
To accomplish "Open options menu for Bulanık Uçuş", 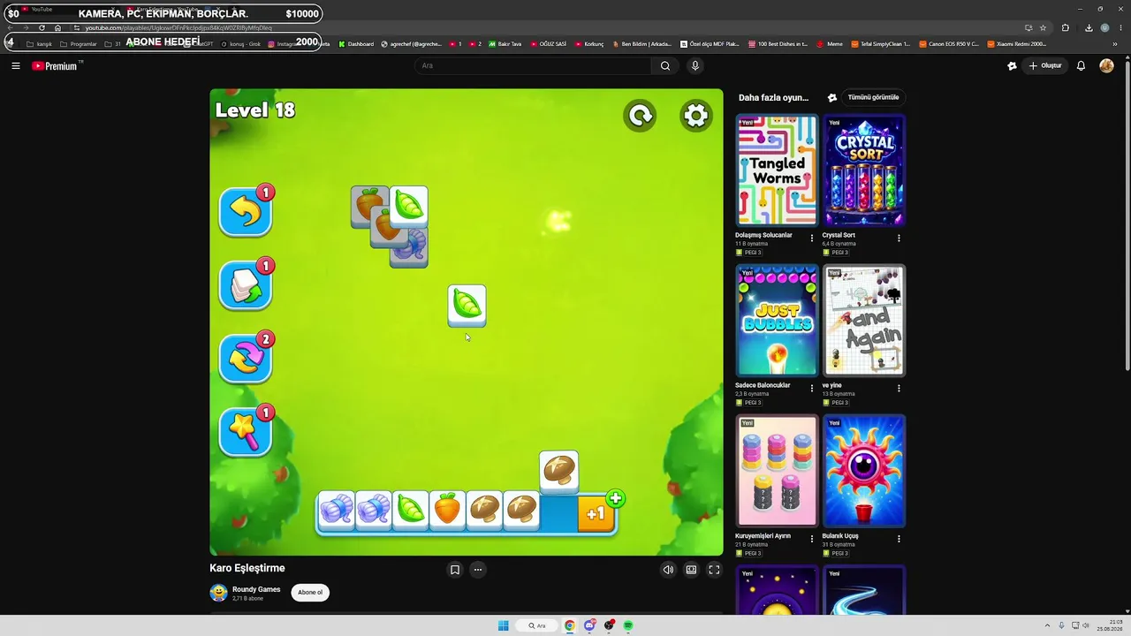I will [899, 539].
